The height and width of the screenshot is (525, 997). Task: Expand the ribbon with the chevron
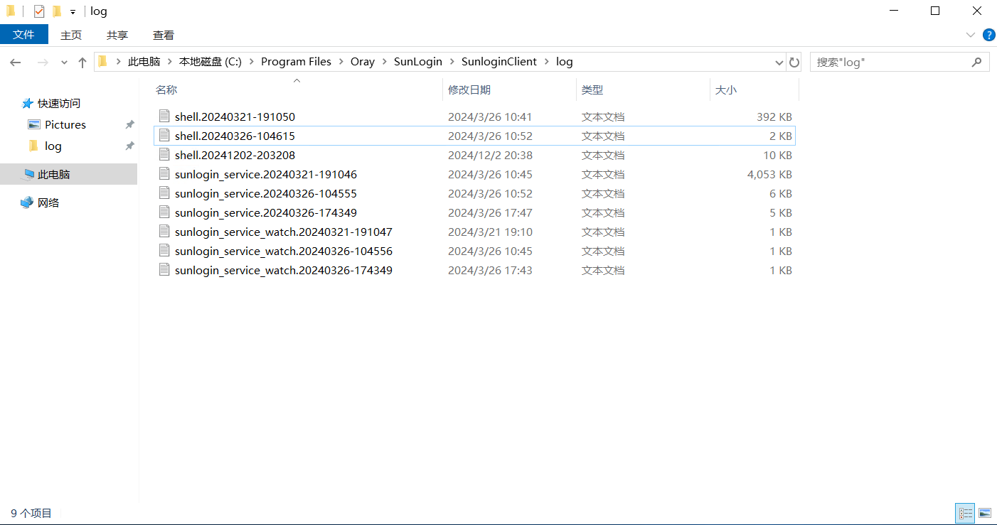coord(971,35)
